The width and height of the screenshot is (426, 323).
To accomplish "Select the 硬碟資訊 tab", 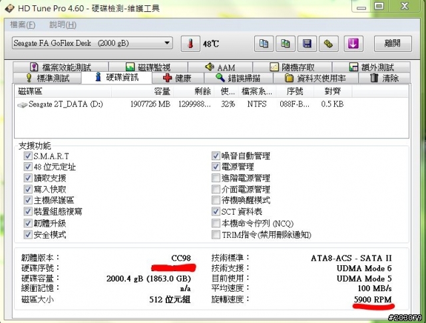I will pyautogui.click(x=117, y=78).
